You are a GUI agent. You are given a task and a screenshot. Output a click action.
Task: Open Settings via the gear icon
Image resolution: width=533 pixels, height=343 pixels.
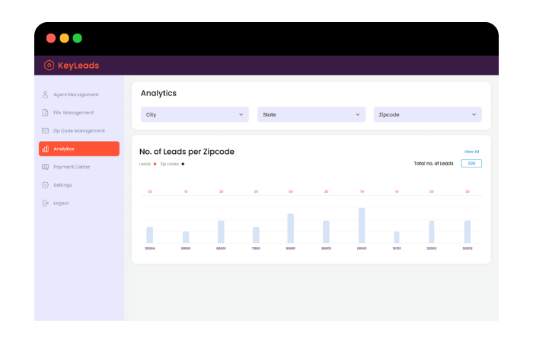[x=46, y=184]
